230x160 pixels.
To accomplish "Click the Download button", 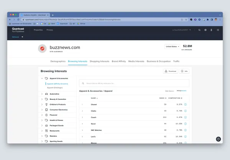I will [171, 71].
